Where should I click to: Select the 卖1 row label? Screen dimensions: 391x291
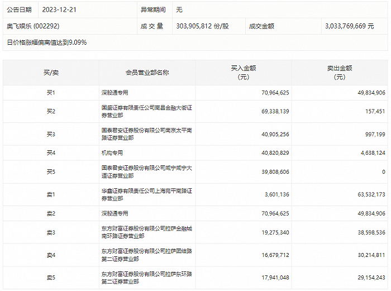tap(51, 194)
